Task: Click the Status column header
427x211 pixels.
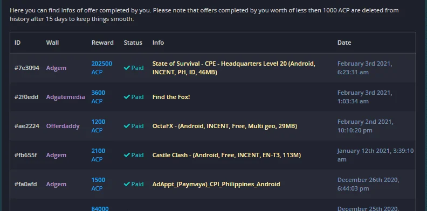Action: pyautogui.click(x=133, y=43)
